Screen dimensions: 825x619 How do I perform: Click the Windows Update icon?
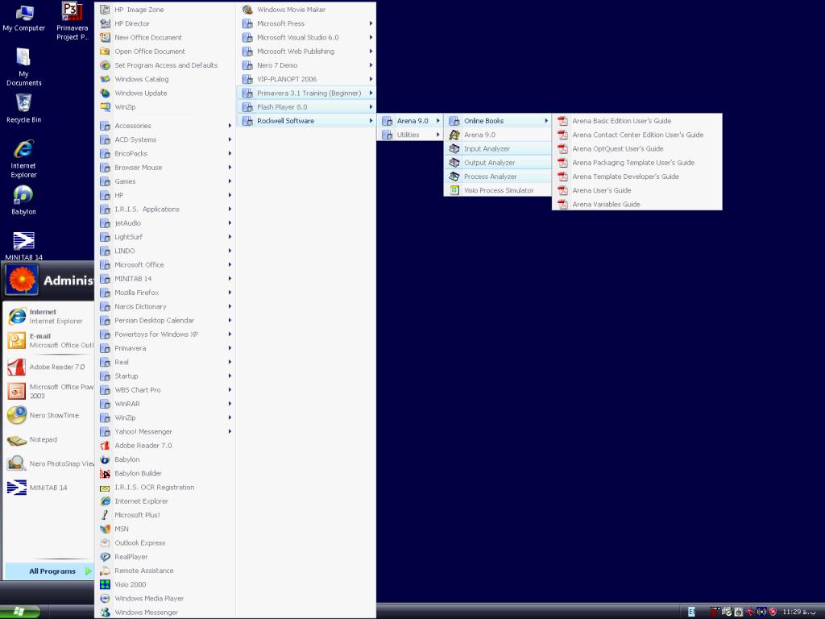[106, 93]
